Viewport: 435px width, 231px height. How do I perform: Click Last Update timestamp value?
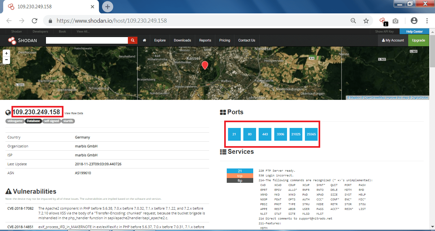(98, 164)
